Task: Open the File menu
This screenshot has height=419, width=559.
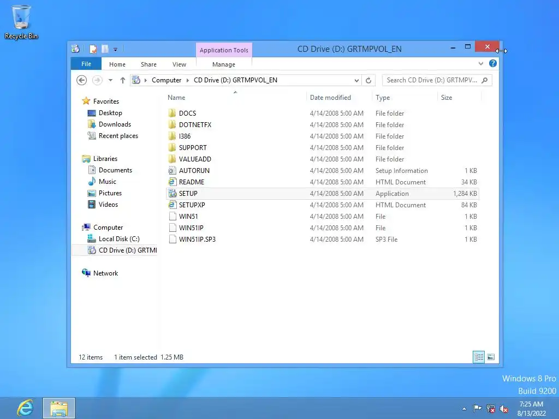Action: (86, 64)
